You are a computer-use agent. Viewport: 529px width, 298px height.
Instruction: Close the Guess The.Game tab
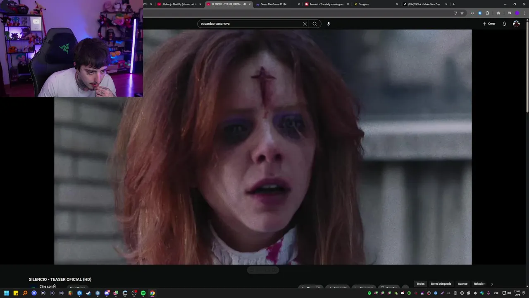298,4
